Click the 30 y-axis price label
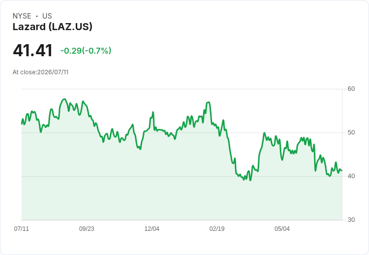This screenshot has width=369, height=255. 351,220
